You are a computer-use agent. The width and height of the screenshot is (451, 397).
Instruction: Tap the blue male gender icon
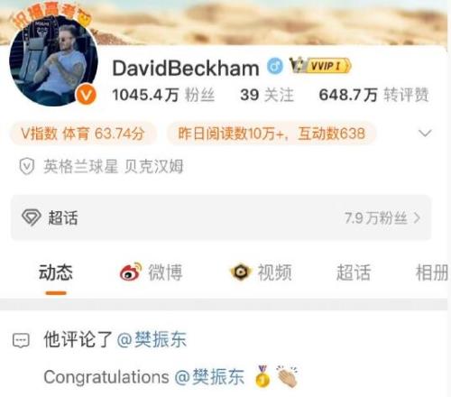tap(274, 66)
